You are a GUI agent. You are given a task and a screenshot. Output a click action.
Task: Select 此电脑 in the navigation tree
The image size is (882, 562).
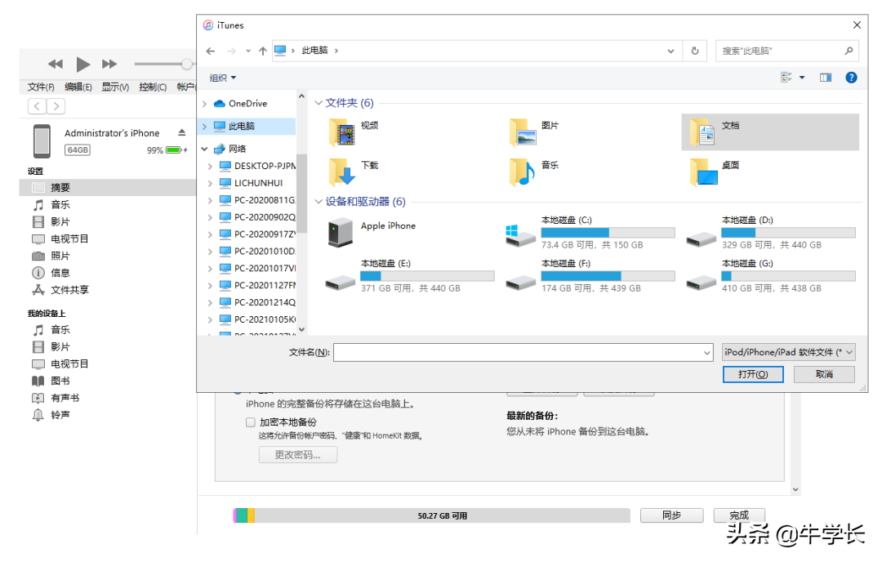tap(247, 126)
